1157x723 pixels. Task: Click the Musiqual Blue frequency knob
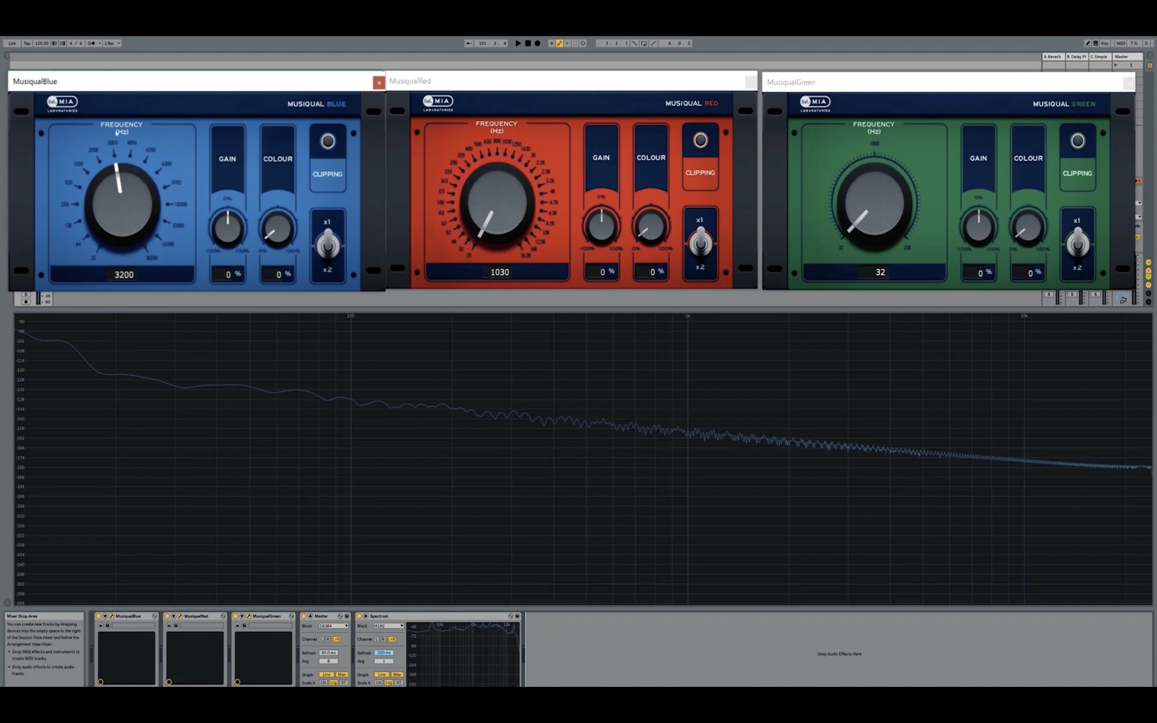coord(122,204)
